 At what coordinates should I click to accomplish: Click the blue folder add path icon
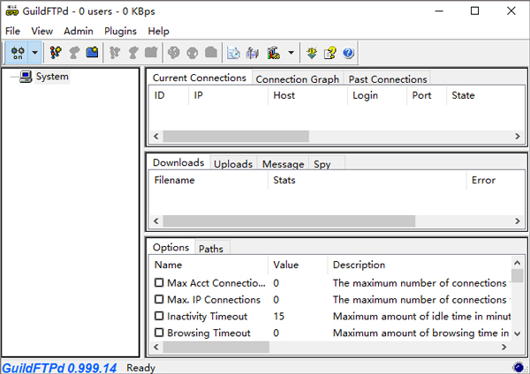pyautogui.click(x=92, y=53)
